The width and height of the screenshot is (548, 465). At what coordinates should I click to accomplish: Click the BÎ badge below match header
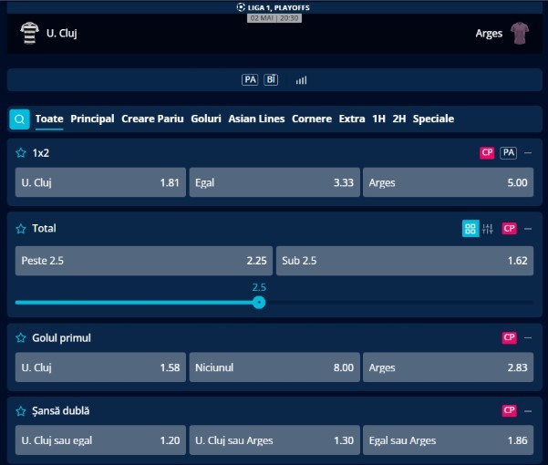point(271,80)
